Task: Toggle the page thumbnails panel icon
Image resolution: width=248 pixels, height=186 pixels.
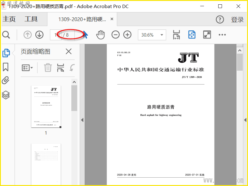Action: 6,53
